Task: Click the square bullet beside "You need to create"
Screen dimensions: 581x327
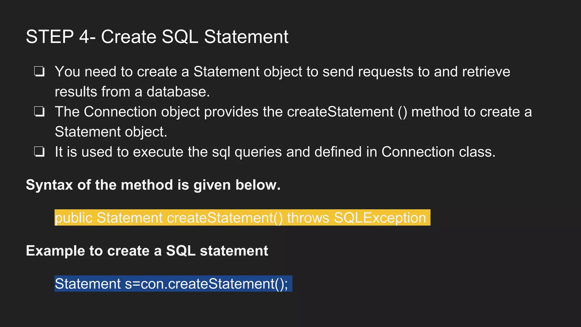Action: pos(39,72)
